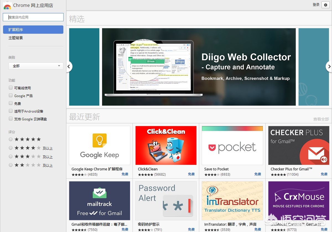Click the 密码防护警示 title text

pyautogui.click(x=149, y=224)
